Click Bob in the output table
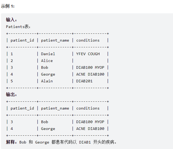The width and height of the screenshot is (173, 149). [45, 122]
